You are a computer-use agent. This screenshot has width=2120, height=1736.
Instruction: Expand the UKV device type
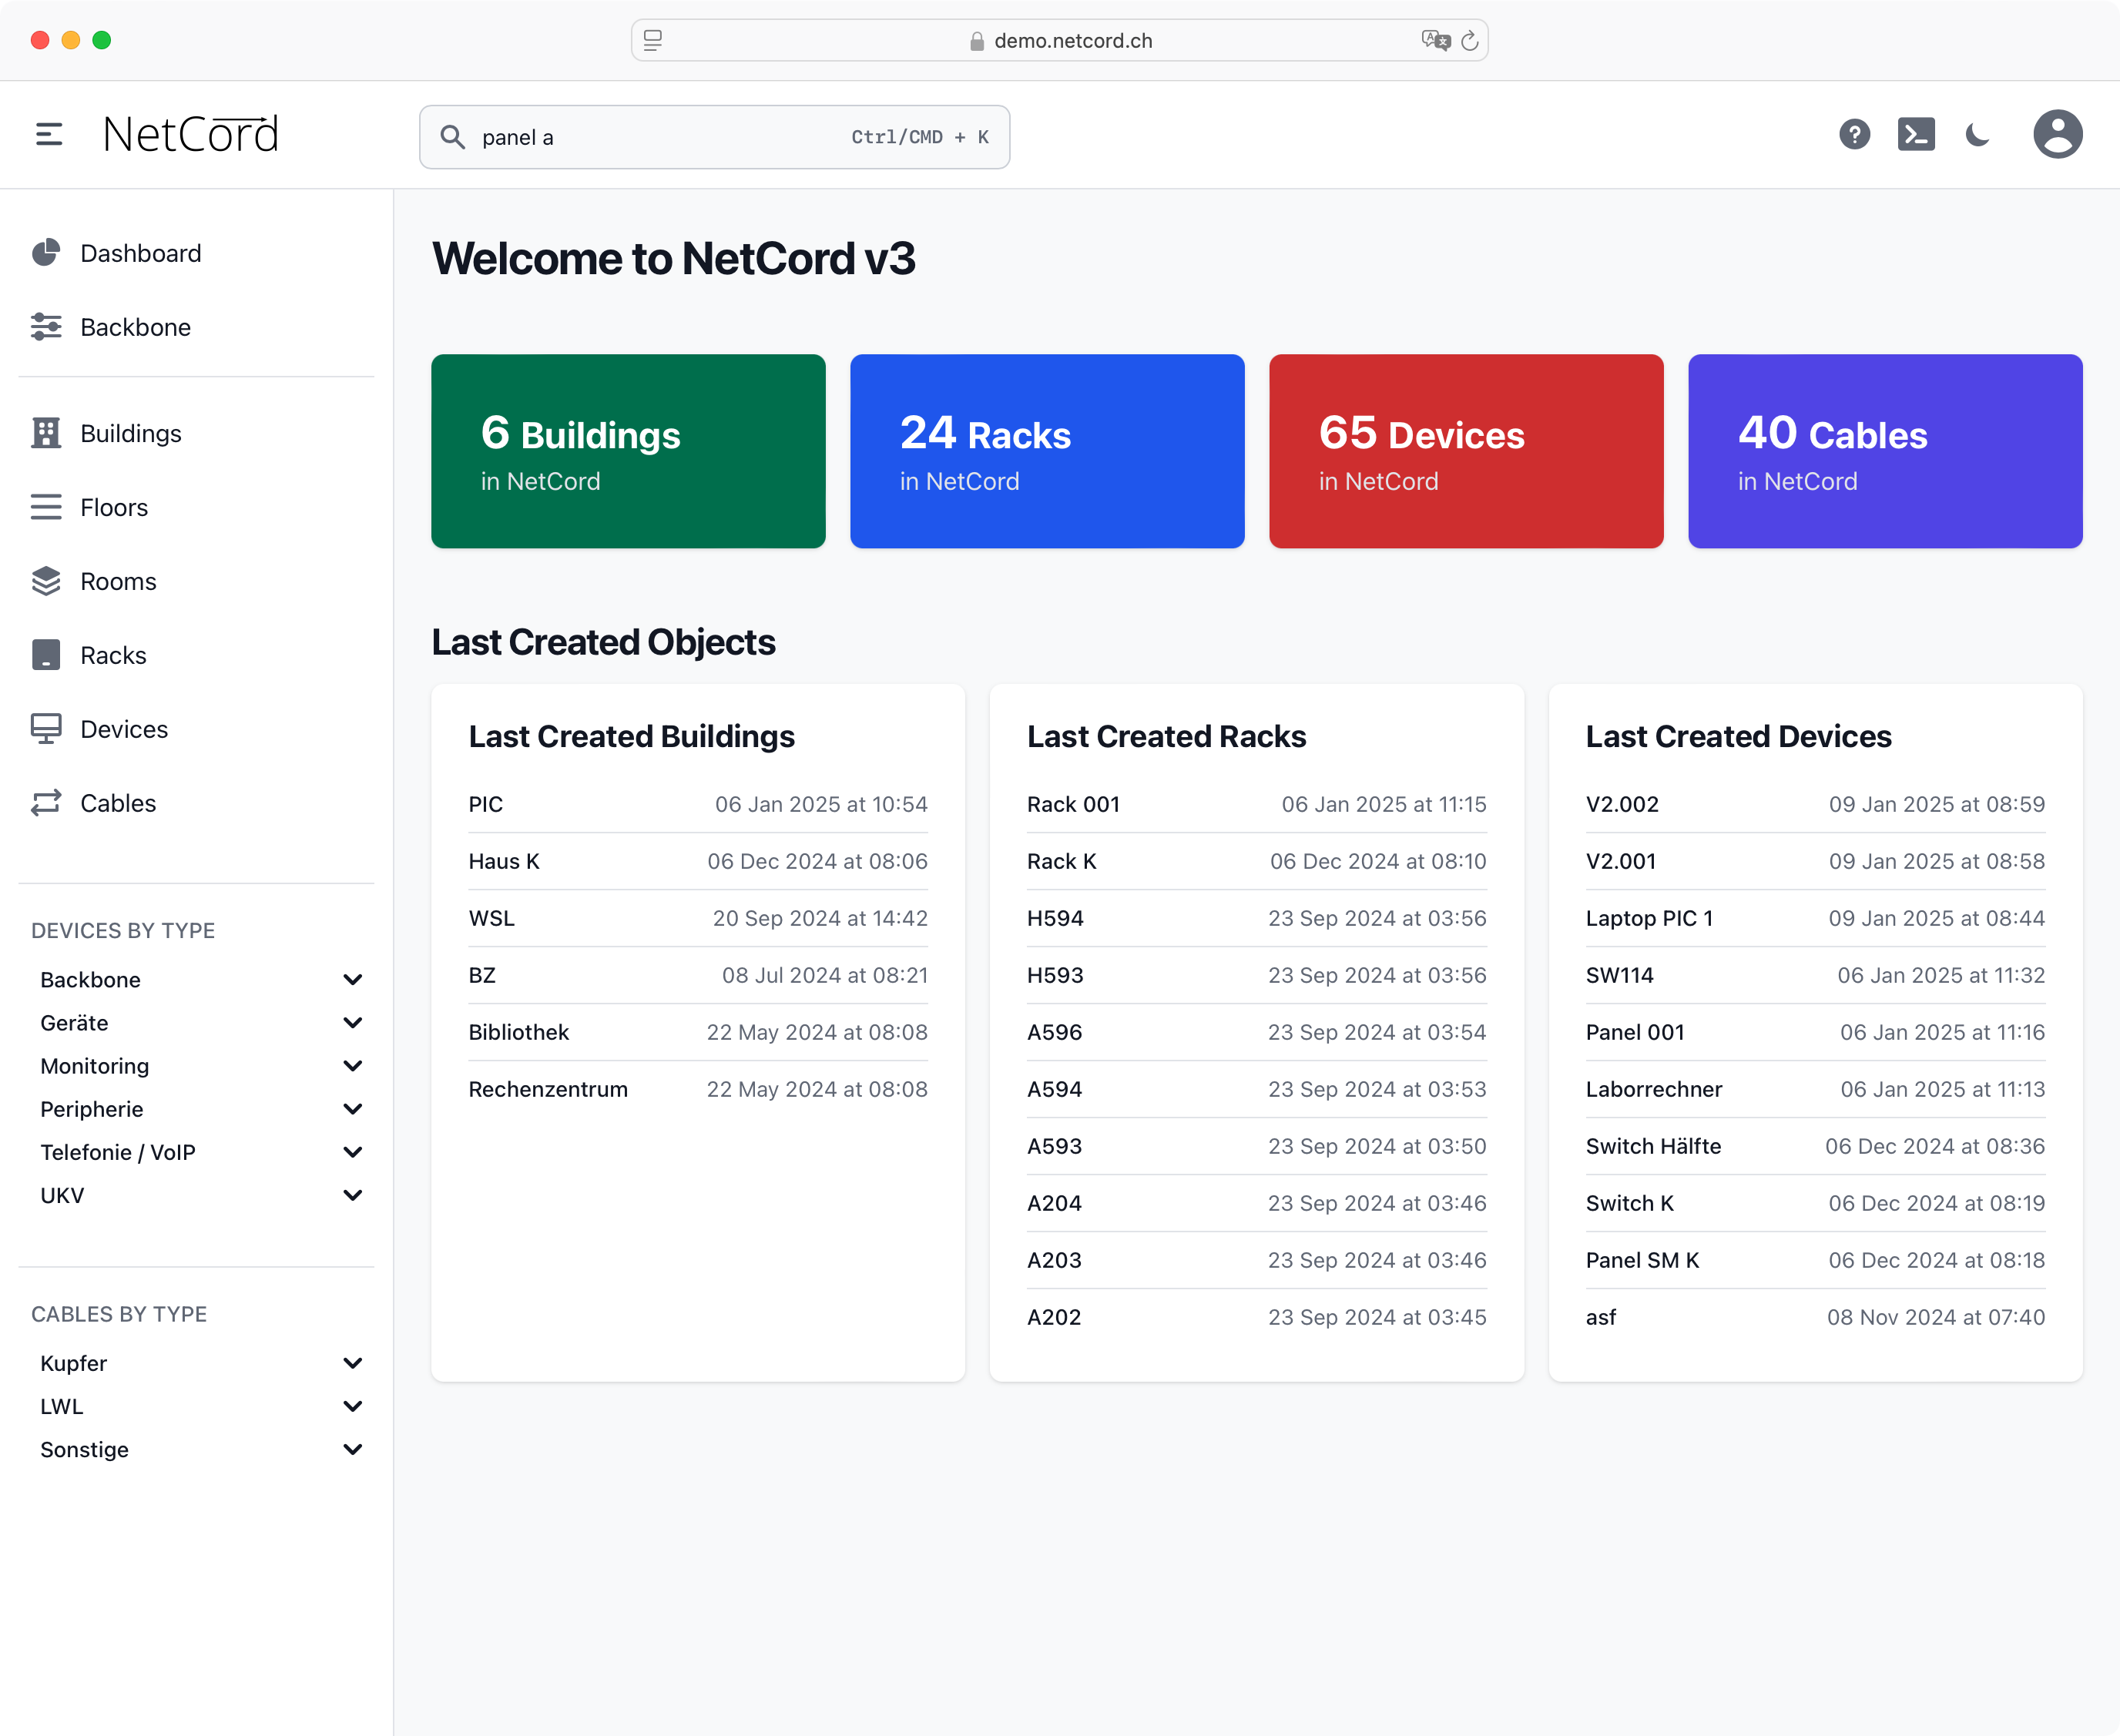353,1195
